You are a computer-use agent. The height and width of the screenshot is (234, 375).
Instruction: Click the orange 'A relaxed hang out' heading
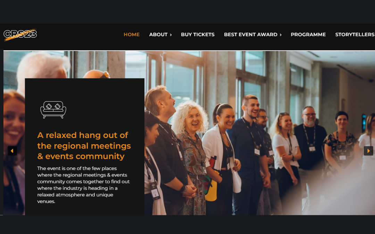pos(84,146)
